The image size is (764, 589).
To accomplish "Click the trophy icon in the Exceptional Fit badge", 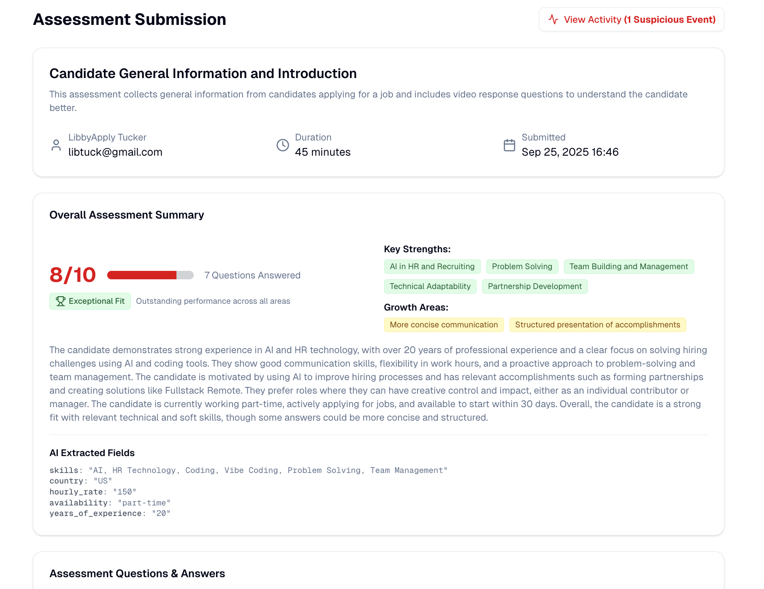I will [60, 301].
